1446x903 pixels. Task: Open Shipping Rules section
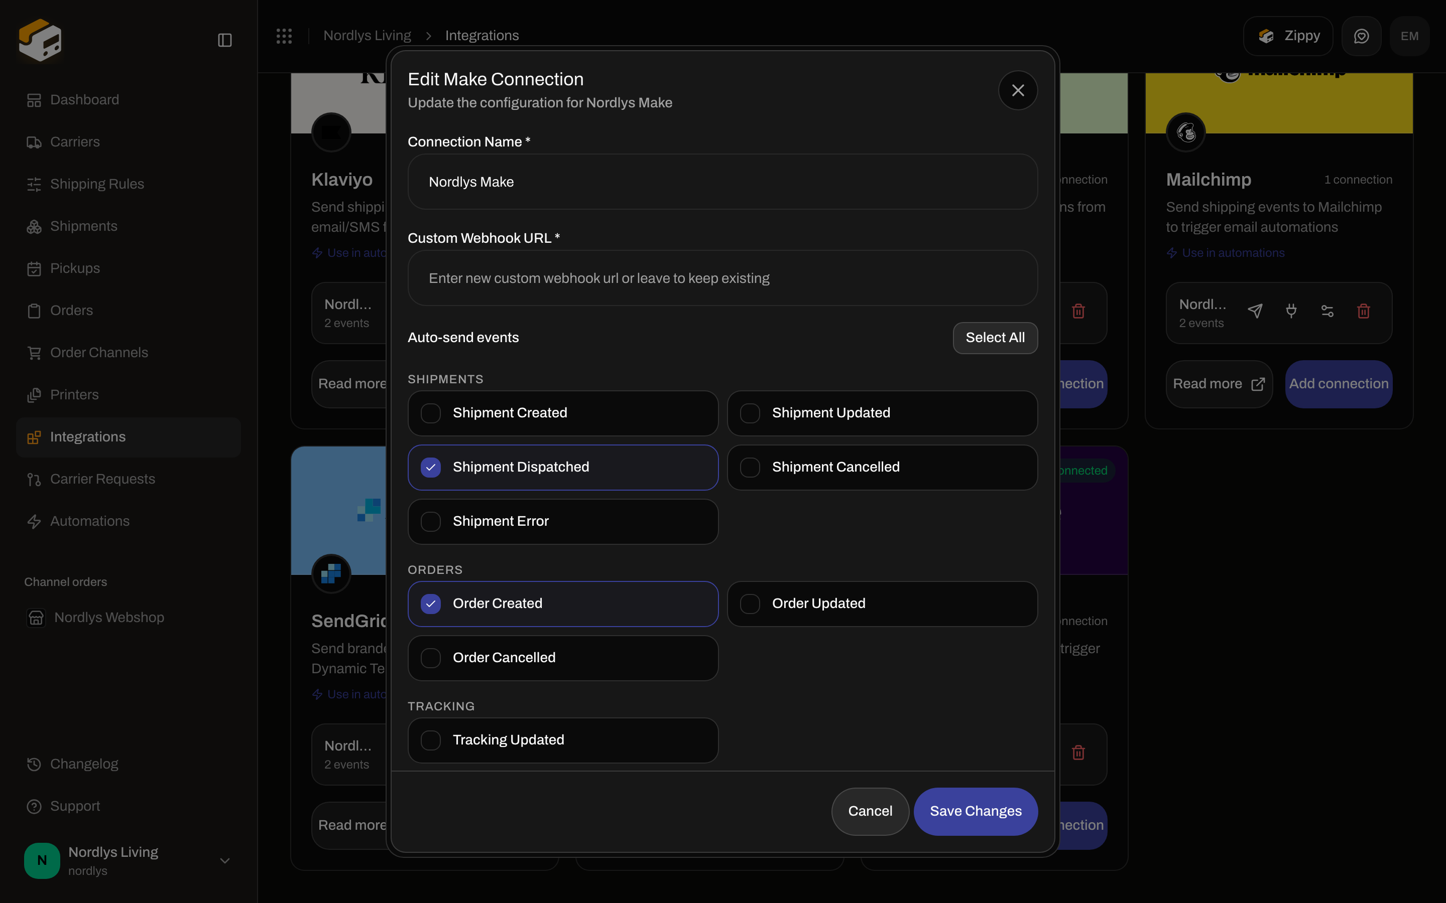point(129,184)
